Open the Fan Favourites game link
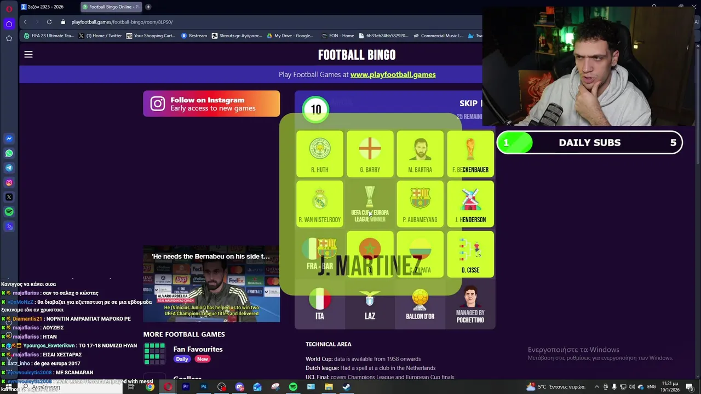 [198, 349]
